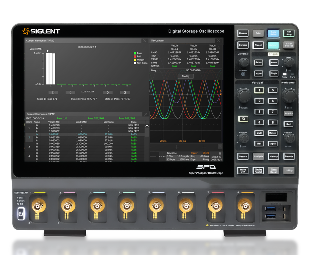Toggle the Touch screen button

click(258, 45)
